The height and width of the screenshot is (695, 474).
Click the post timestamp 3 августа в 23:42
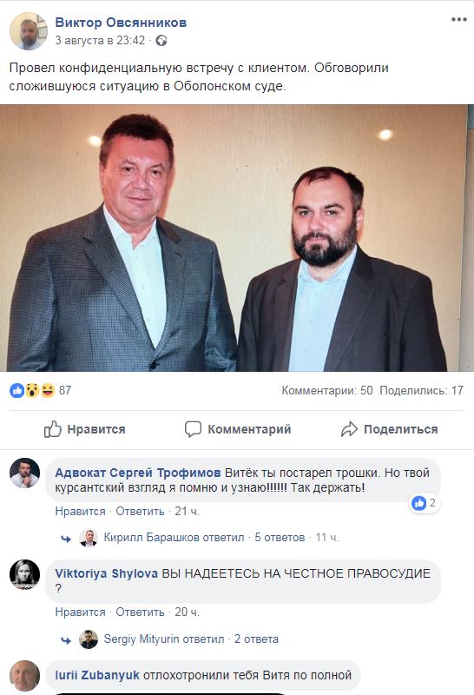pyautogui.click(x=100, y=41)
